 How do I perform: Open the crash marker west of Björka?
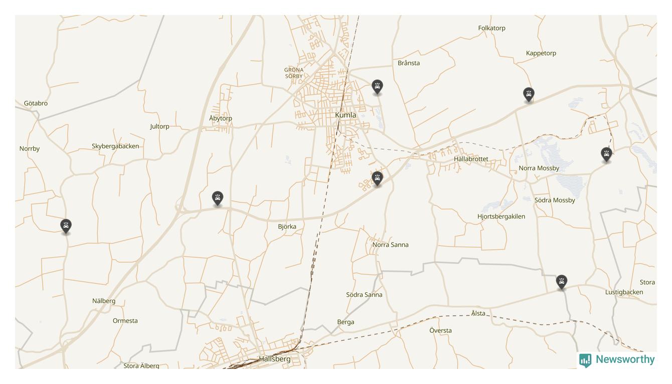[x=217, y=199]
